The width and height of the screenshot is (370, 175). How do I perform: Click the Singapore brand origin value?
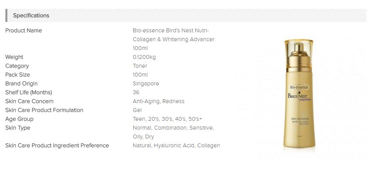[146, 83]
